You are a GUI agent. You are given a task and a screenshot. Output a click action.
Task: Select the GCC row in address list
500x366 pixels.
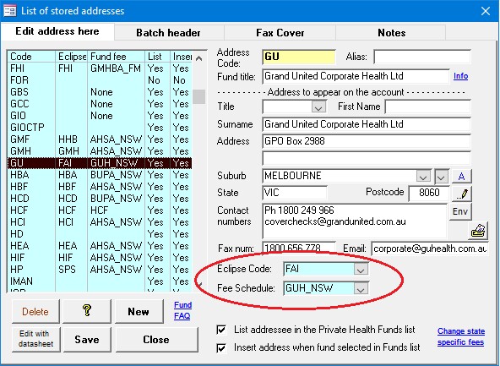point(100,104)
